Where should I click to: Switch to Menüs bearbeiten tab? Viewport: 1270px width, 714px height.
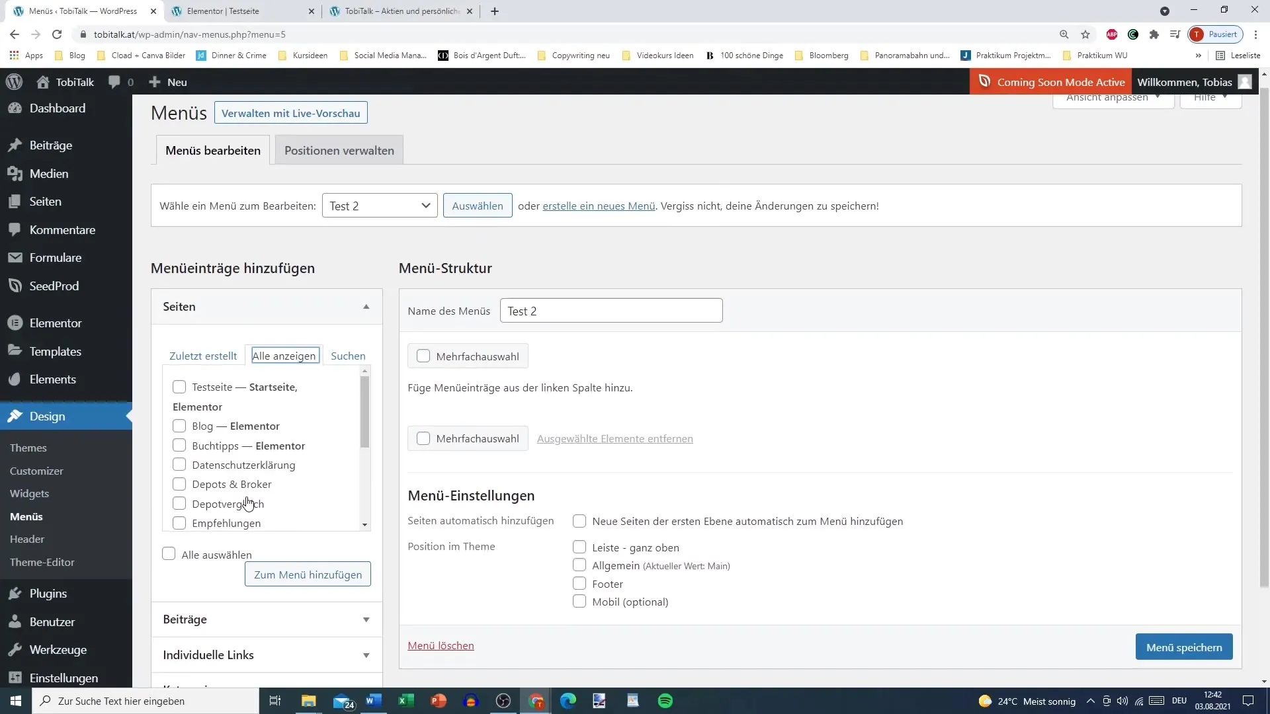pyautogui.click(x=213, y=150)
